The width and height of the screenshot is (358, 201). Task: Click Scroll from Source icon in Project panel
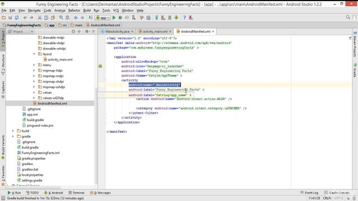(x=73, y=31)
